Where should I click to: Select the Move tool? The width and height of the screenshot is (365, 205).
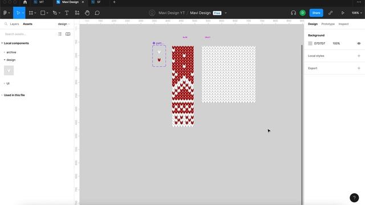click(18, 13)
